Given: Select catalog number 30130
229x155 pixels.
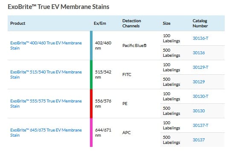Looking at the screenshot, I should 199,111.
